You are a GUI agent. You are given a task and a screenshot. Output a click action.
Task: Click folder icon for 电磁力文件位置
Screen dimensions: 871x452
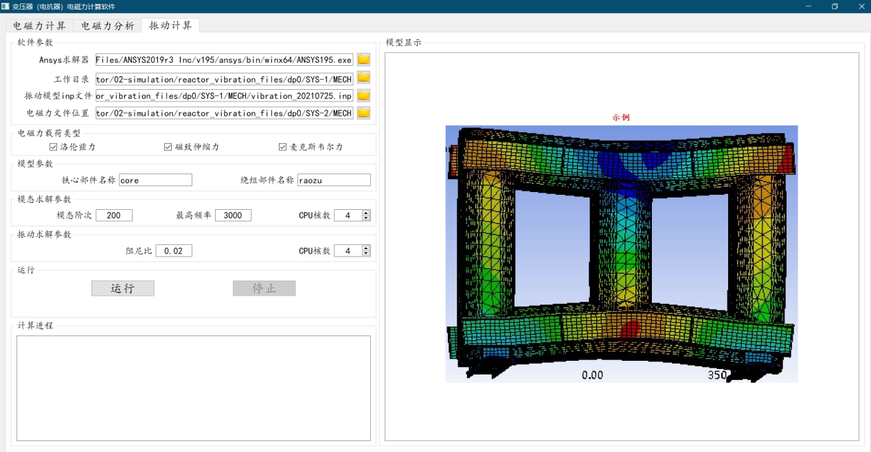[363, 113]
